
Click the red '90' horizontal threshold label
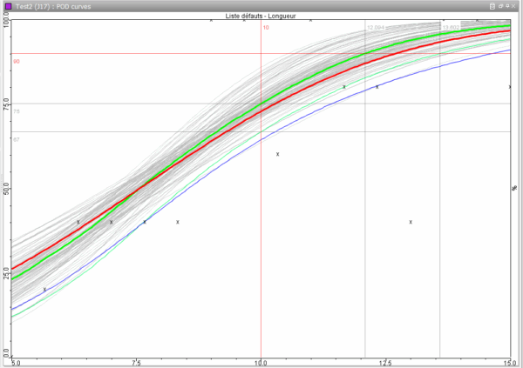point(17,62)
